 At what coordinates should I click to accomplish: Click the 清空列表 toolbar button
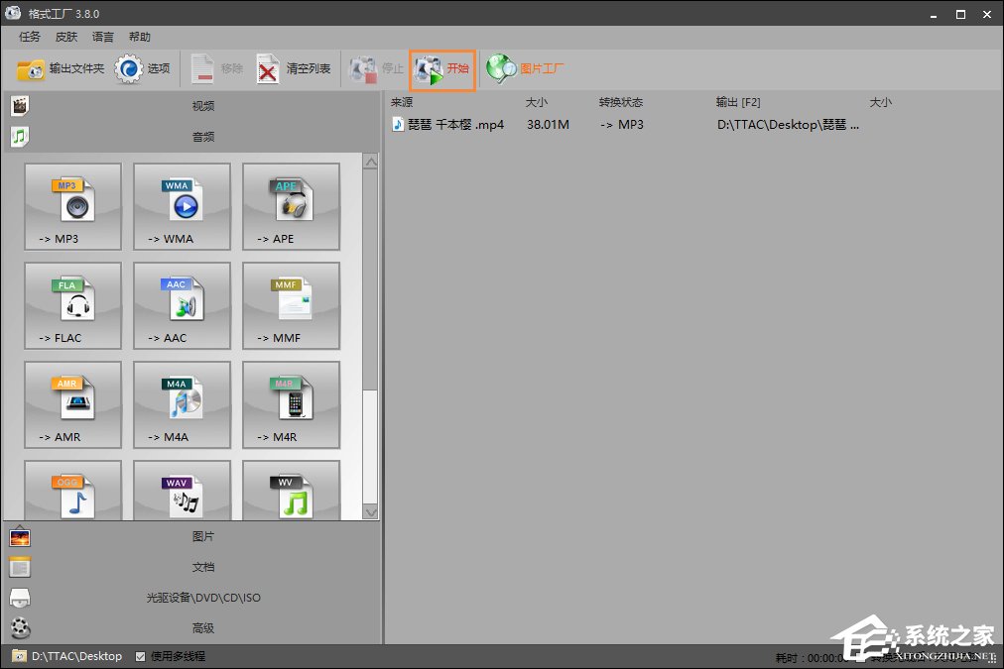[294, 69]
